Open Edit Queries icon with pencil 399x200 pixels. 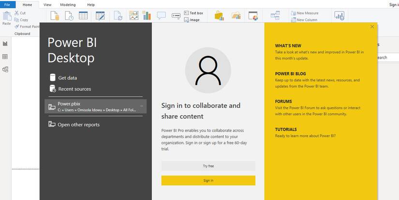100,16
